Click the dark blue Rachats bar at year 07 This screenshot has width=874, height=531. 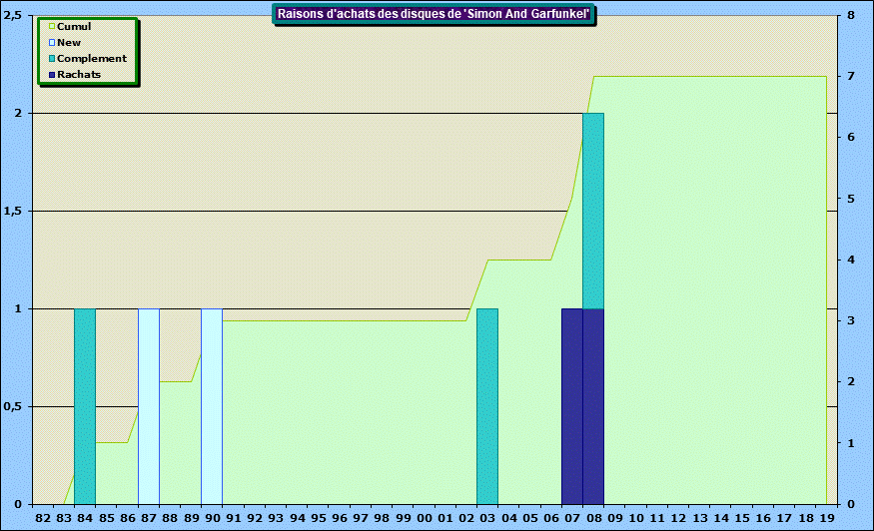[572, 406]
